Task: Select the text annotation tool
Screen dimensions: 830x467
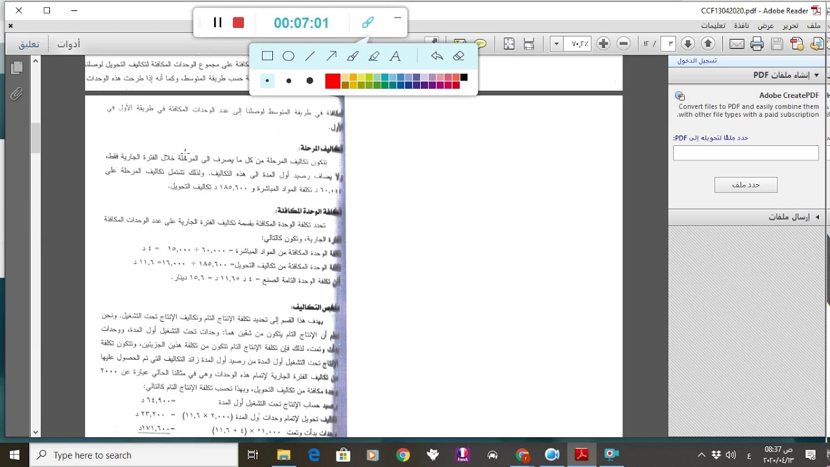Action: click(395, 56)
